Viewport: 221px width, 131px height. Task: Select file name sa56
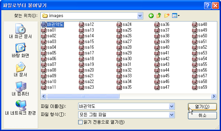tap(202, 70)
